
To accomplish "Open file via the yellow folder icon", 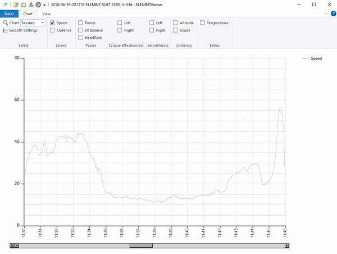I will (16, 5).
